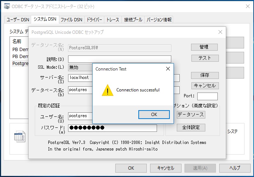Select the Postgre entry in DSN list
Image resolution: width=254 pixels, height=177 pixels.
(x=20, y=64)
